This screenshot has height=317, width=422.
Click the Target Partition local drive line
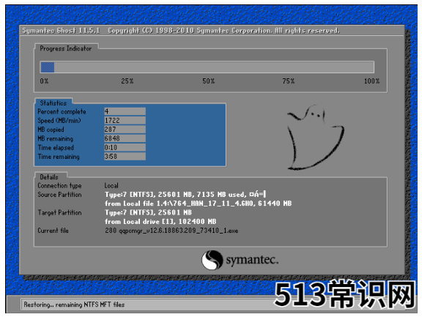(160, 222)
